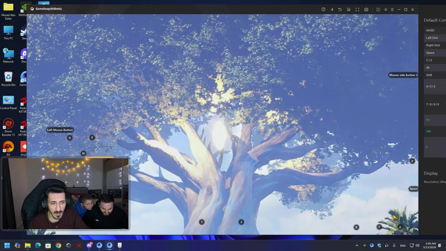446x251 pixels.
Task: Launch the EA desktop icon
Action: click(x=8, y=149)
